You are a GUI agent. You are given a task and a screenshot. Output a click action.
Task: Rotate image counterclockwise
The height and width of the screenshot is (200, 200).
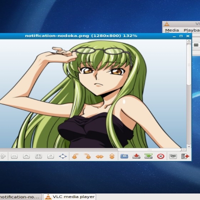75,156
